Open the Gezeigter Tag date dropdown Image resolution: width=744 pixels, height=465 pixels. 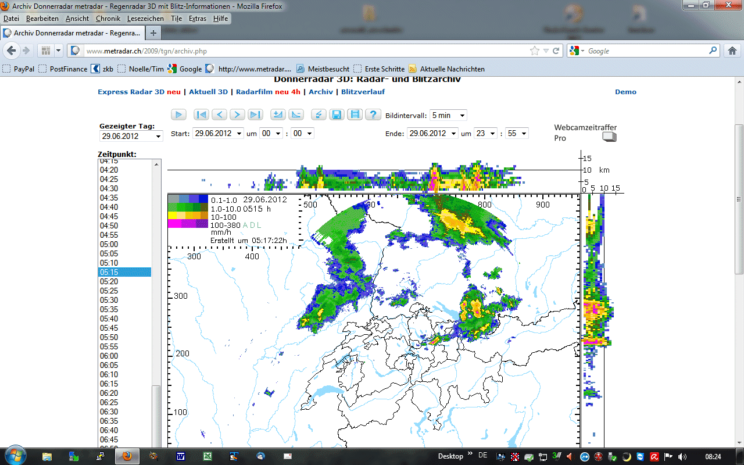(131, 136)
